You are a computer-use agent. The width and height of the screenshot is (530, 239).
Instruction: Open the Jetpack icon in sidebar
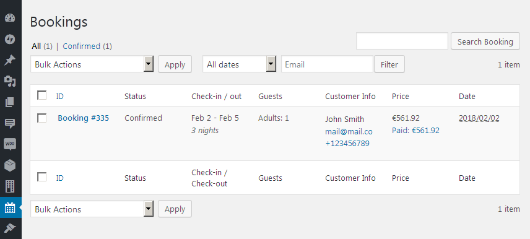pyautogui.click(x=10, y=39)
